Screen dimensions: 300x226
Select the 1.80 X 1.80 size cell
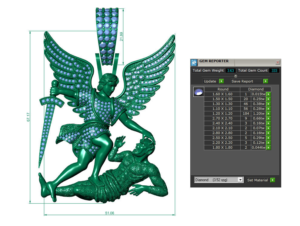pyautogui.click(x=222, y=147)
